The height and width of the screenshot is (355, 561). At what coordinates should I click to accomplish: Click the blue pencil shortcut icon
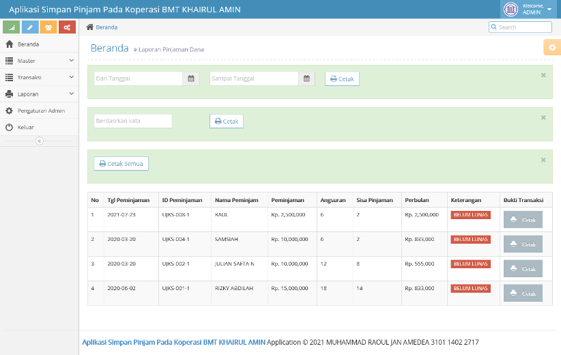[x=30, y=27]
